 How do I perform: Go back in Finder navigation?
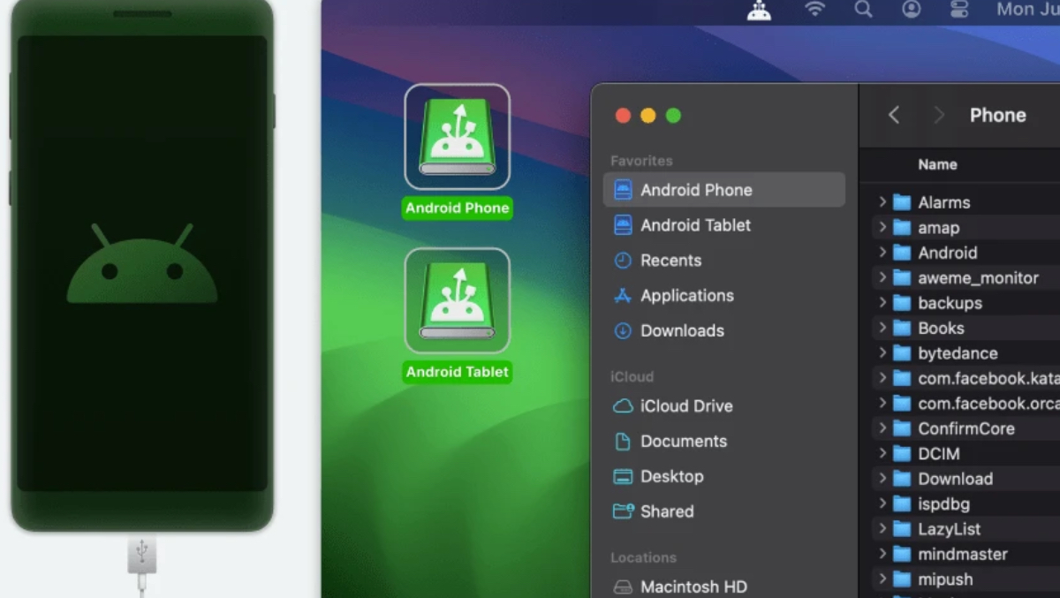coord(894,116)
